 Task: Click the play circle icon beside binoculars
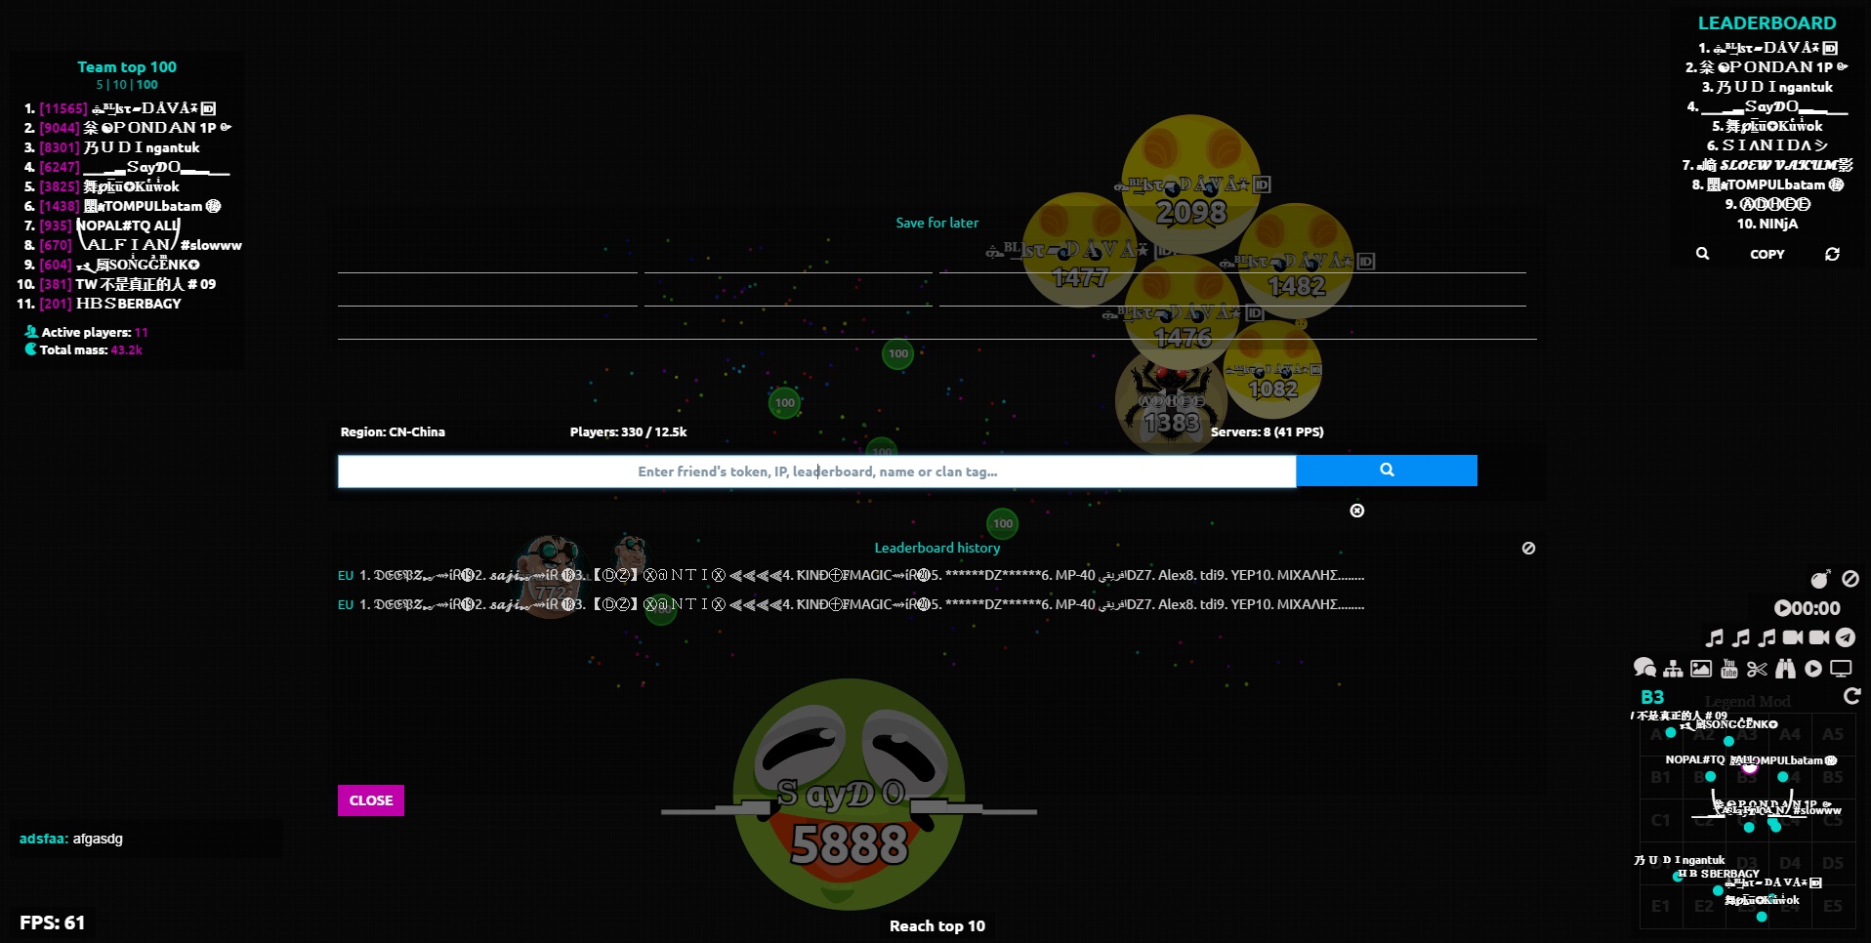(1813, 669)
